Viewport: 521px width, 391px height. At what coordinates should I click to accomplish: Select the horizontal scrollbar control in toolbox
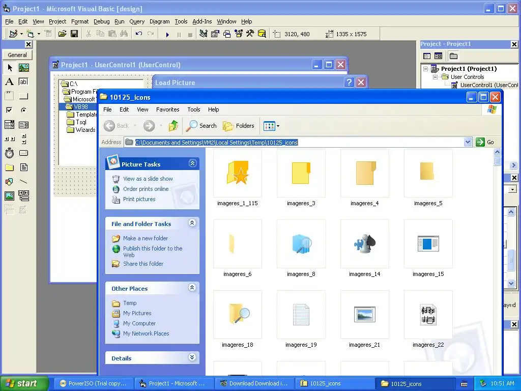[x=9, y=138]
